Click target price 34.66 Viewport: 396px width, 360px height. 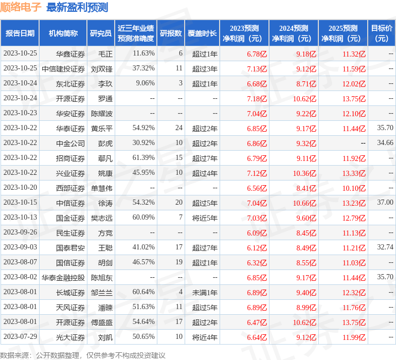(x=385, y=142)
